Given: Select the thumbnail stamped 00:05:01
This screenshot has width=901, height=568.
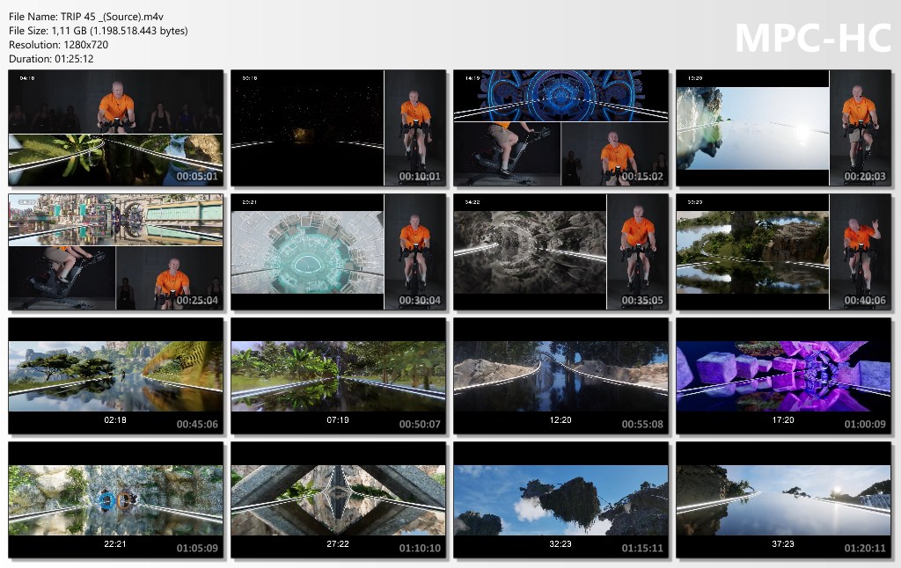Looking at the screenshot, I should coord(115,128).
